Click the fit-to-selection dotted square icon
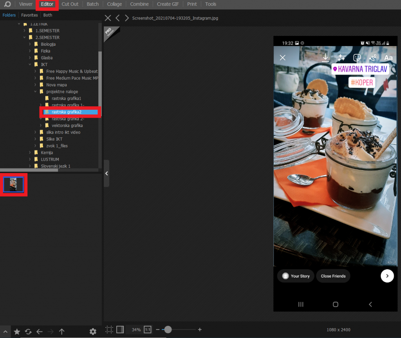The width and height of the screenshot is (401, 338). (109, 329)
